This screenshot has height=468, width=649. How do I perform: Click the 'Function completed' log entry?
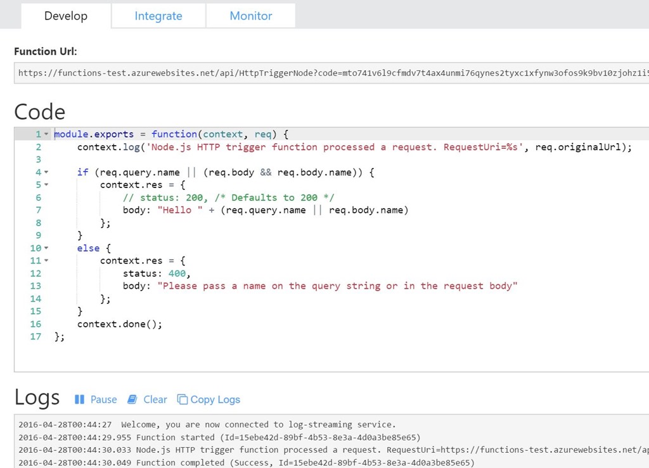click(x=246, y=462)
